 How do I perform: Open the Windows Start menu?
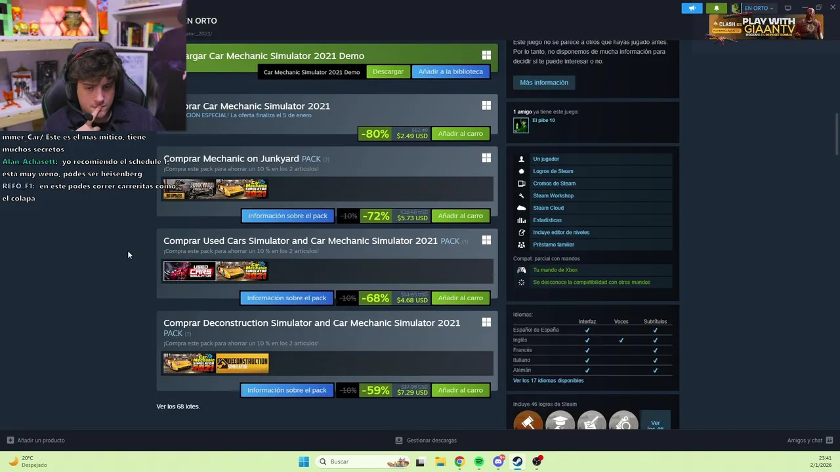(304, 462)
